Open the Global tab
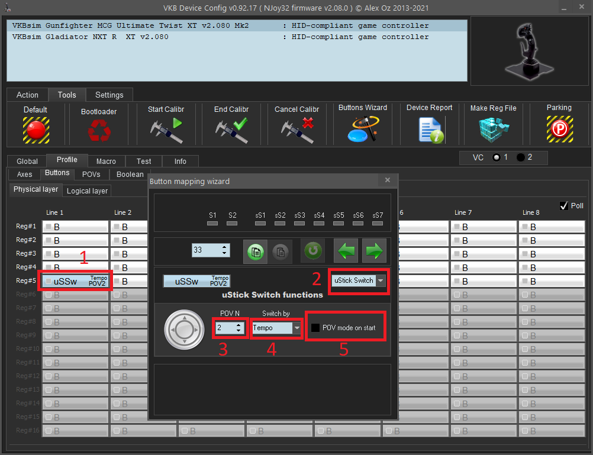The height and width of the screenshot is (455, 593). coord(27,161)
